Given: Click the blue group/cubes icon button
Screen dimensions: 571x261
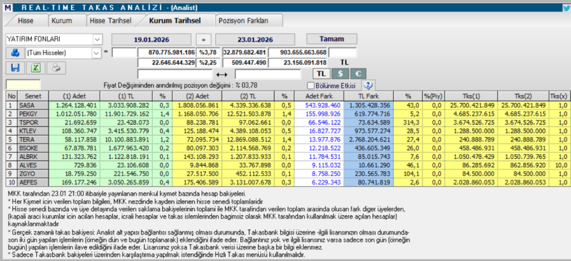Looking at the screenshot, I should pos(15,53).
